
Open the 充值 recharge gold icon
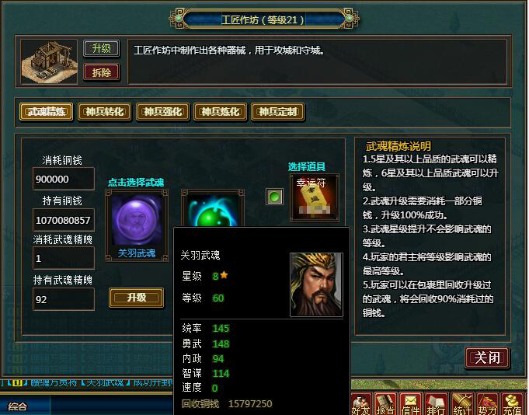coord(513,403)
